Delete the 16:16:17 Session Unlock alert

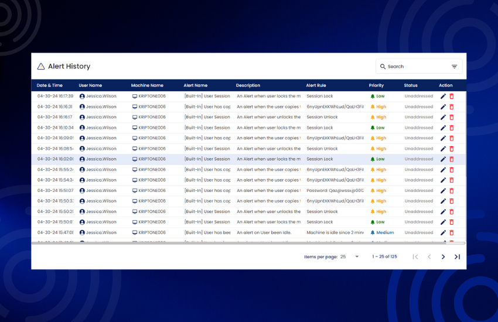click(452, 117)
